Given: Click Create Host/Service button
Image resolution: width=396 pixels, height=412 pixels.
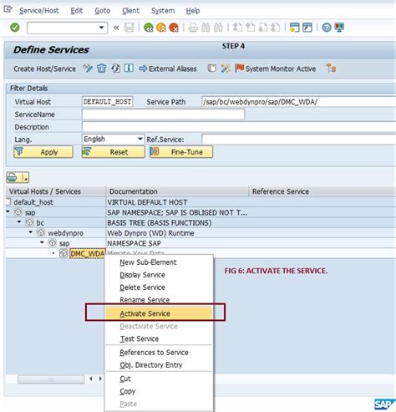Looking at the screenshot, I should pyautogui.click(x=44, y=69).
